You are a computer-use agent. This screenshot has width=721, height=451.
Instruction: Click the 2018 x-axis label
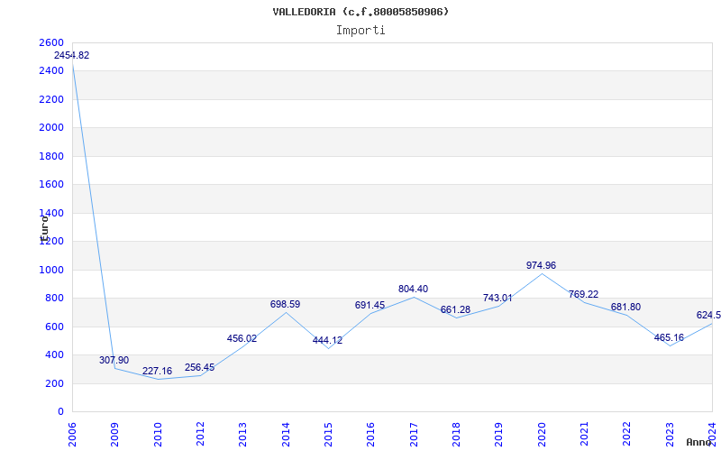tap(456, 435)
